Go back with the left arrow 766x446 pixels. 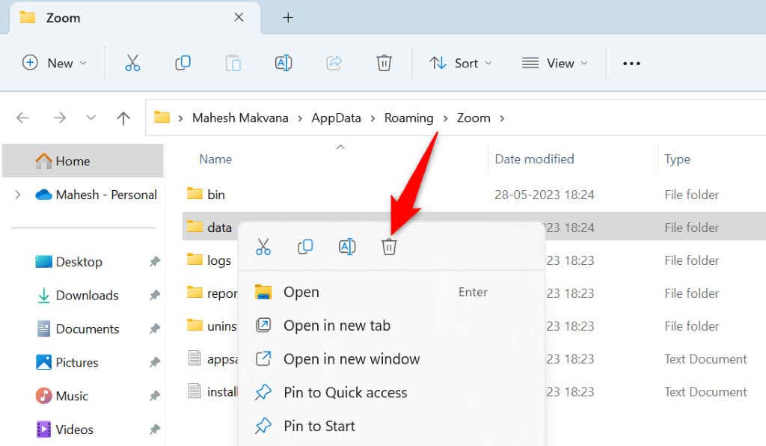[22, 117]
